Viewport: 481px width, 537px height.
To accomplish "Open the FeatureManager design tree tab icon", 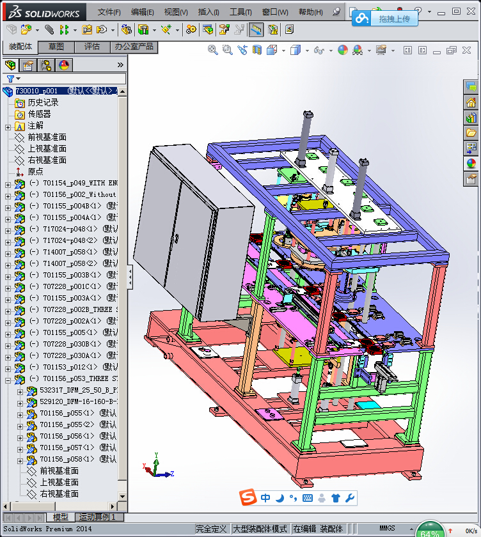I will [x=10, y=65].
